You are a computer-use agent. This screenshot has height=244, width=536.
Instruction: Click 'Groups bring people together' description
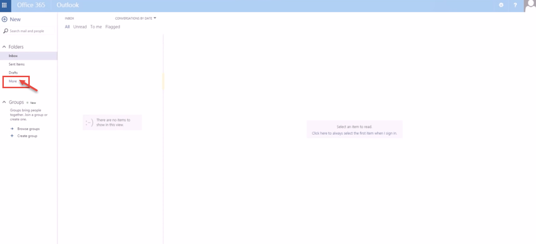pyautogui.click(x=29, y=115)
